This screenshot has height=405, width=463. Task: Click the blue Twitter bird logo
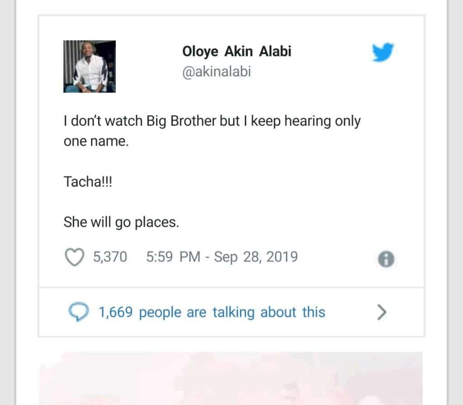click(383, 52)
